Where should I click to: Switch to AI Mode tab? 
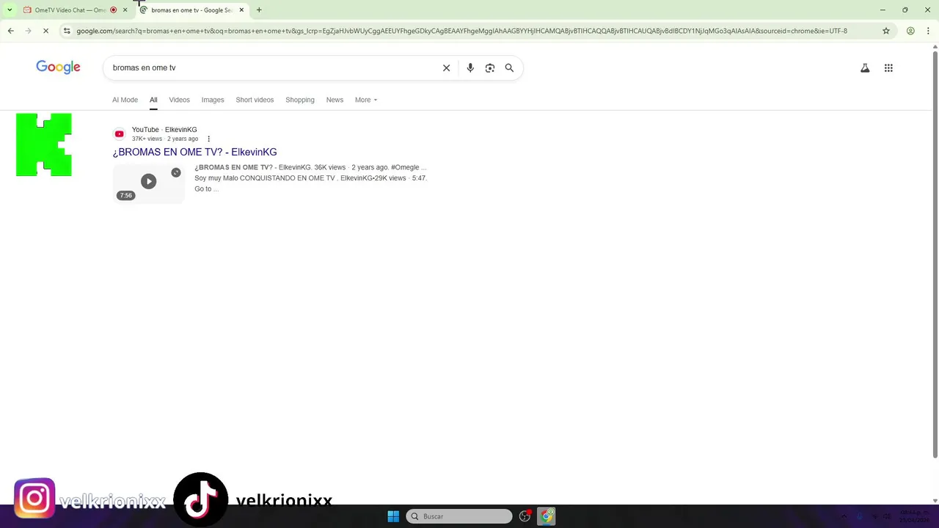click(x=125, y=100)
